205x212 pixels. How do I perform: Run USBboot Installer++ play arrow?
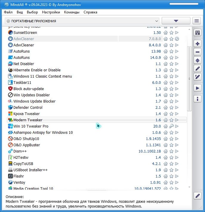coord(177,170)
